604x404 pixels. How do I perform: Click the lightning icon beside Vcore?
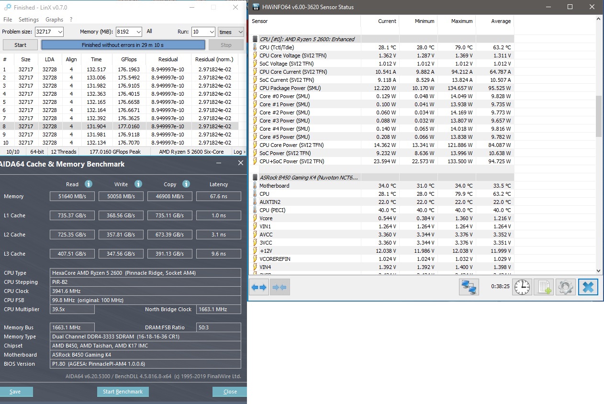click(255, 218)
